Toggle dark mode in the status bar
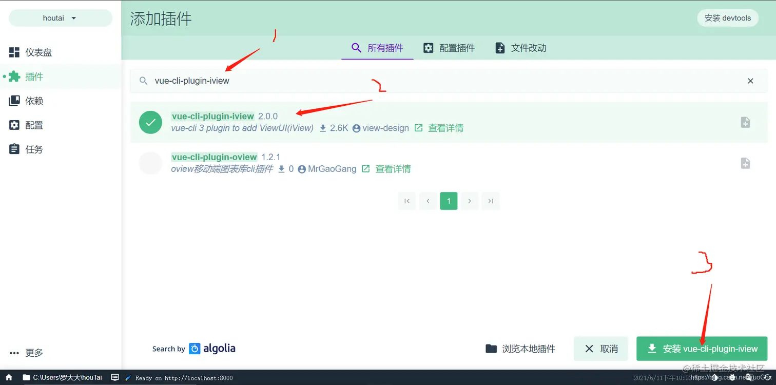 pos(715,378)
